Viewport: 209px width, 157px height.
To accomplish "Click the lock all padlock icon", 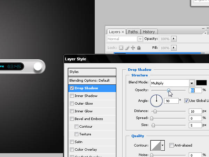I will (x=139, y=48).
